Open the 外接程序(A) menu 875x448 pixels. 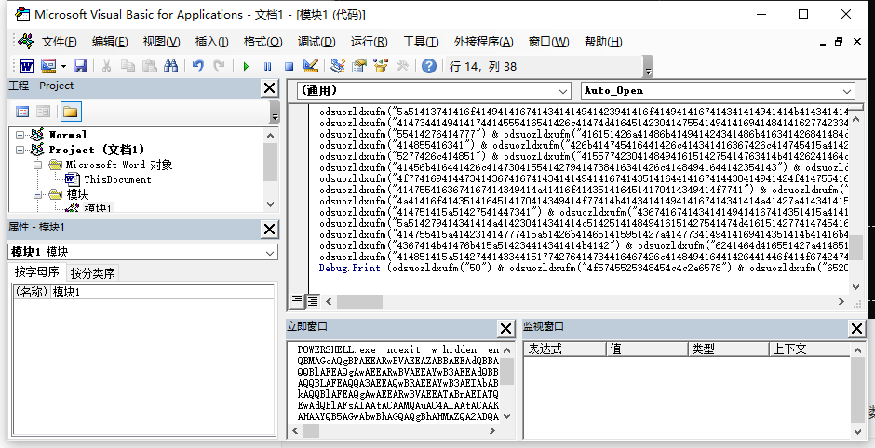(x=483, y=42)
